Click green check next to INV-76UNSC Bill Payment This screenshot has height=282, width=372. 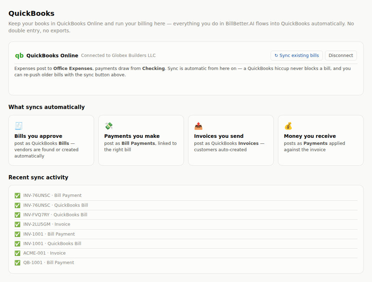click(17, 196)
